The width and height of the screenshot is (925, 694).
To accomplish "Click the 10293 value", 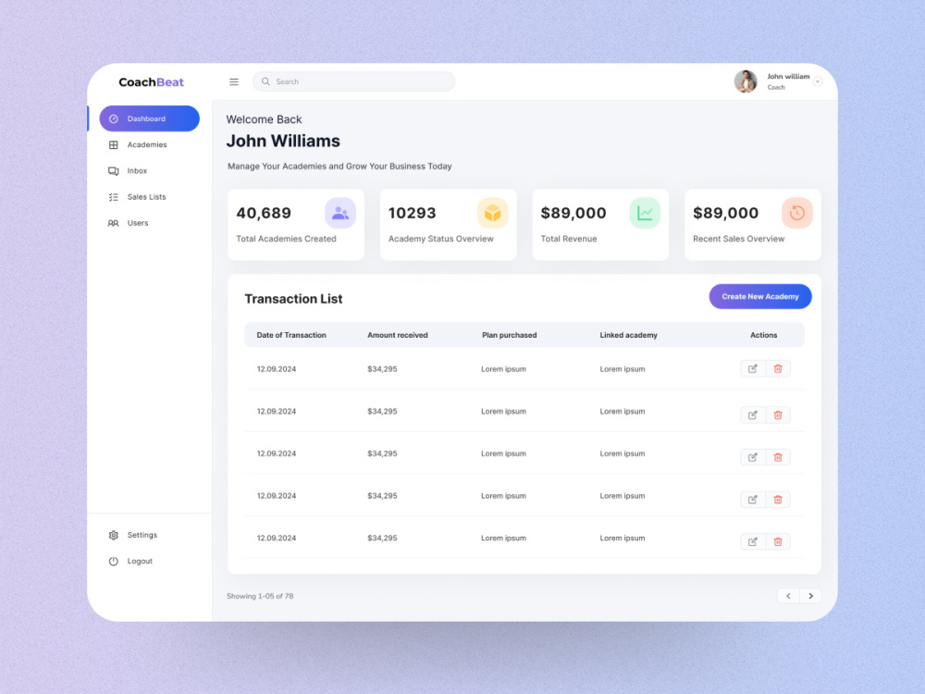I will (413, 213).
